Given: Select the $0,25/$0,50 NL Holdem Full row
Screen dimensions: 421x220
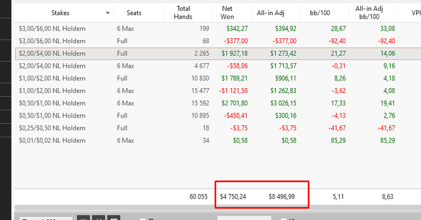Looking at the screenshot, I should [x=218, y=128].
